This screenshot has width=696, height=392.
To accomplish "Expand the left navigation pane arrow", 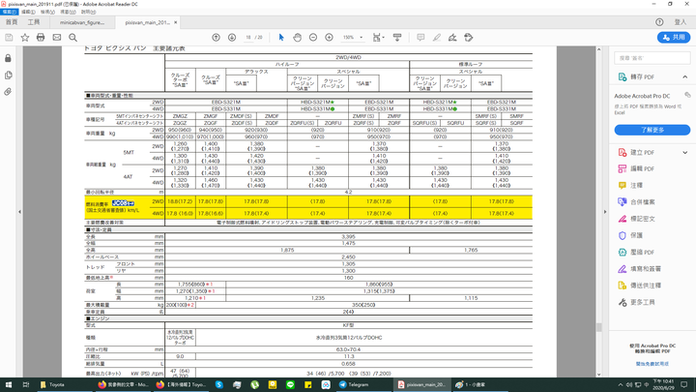I will tap(19, 212).
